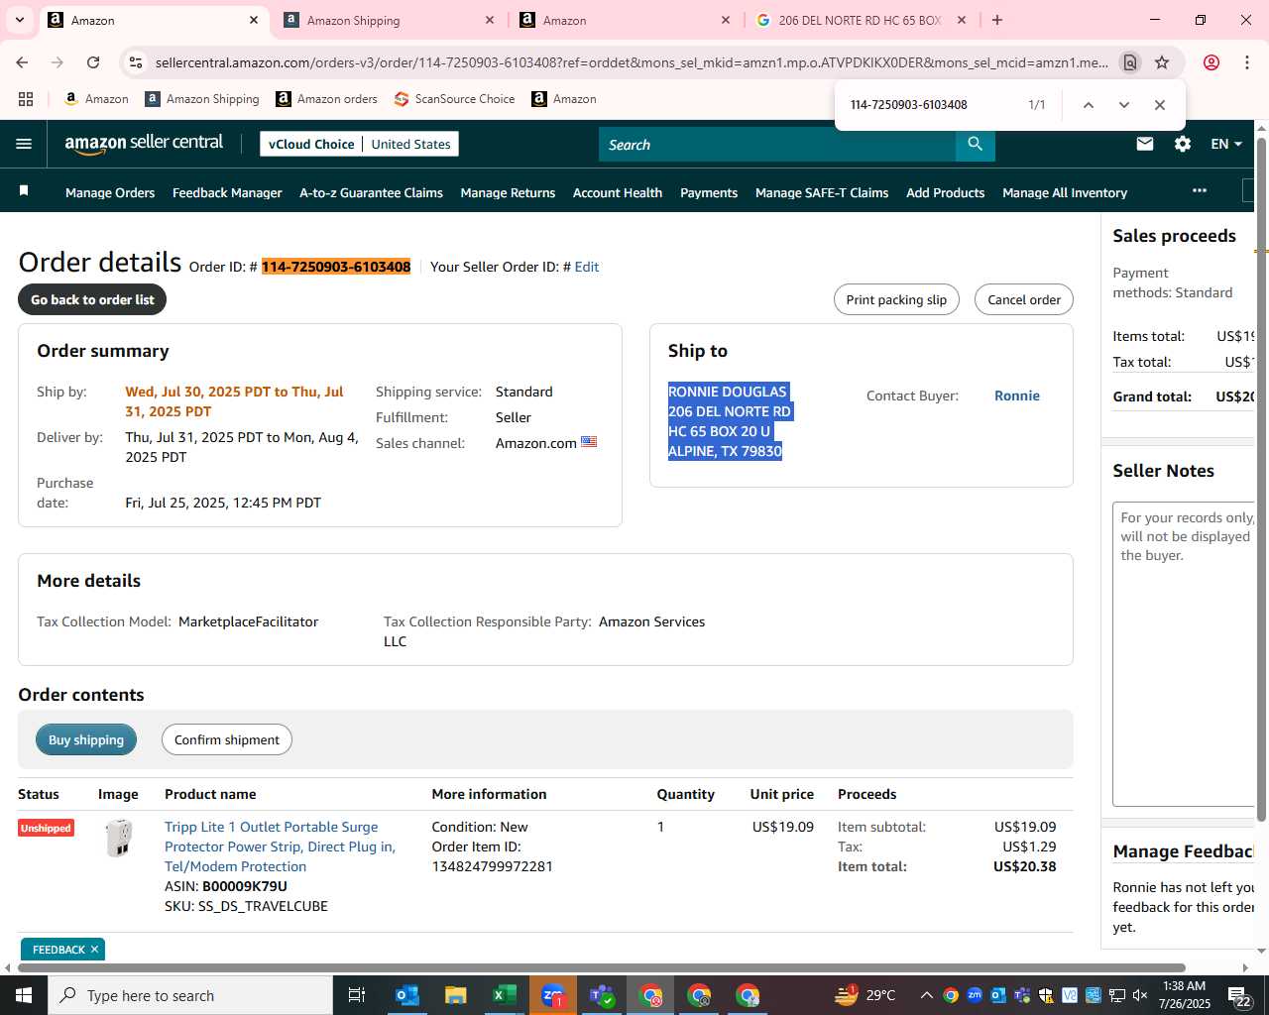Click the browser back arrow
1269x1015 pixels.
pos(22,62)
